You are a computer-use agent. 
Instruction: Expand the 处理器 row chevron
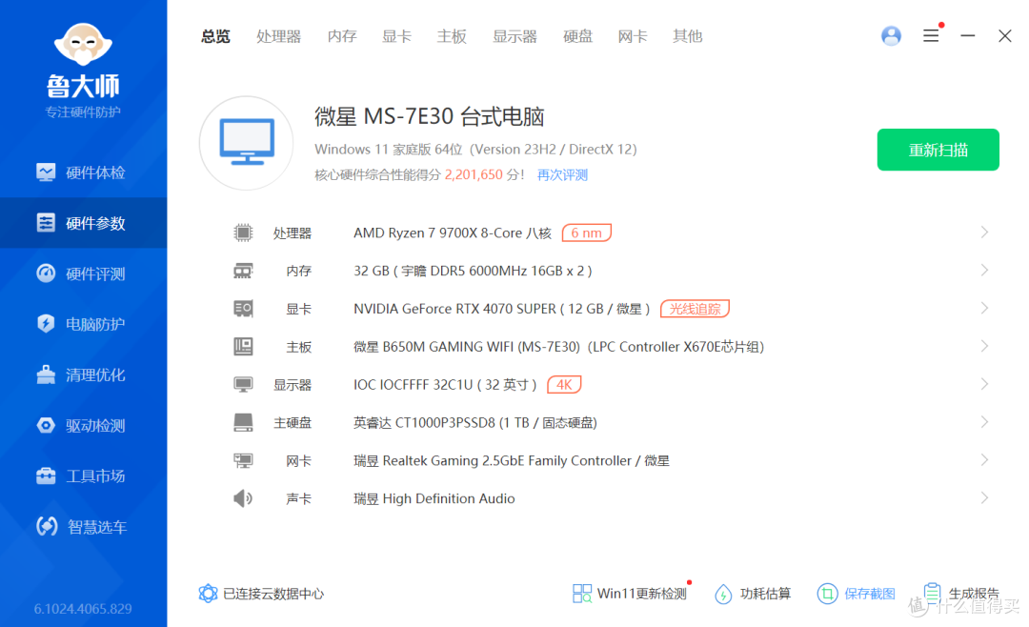click(x=984, y=233)
